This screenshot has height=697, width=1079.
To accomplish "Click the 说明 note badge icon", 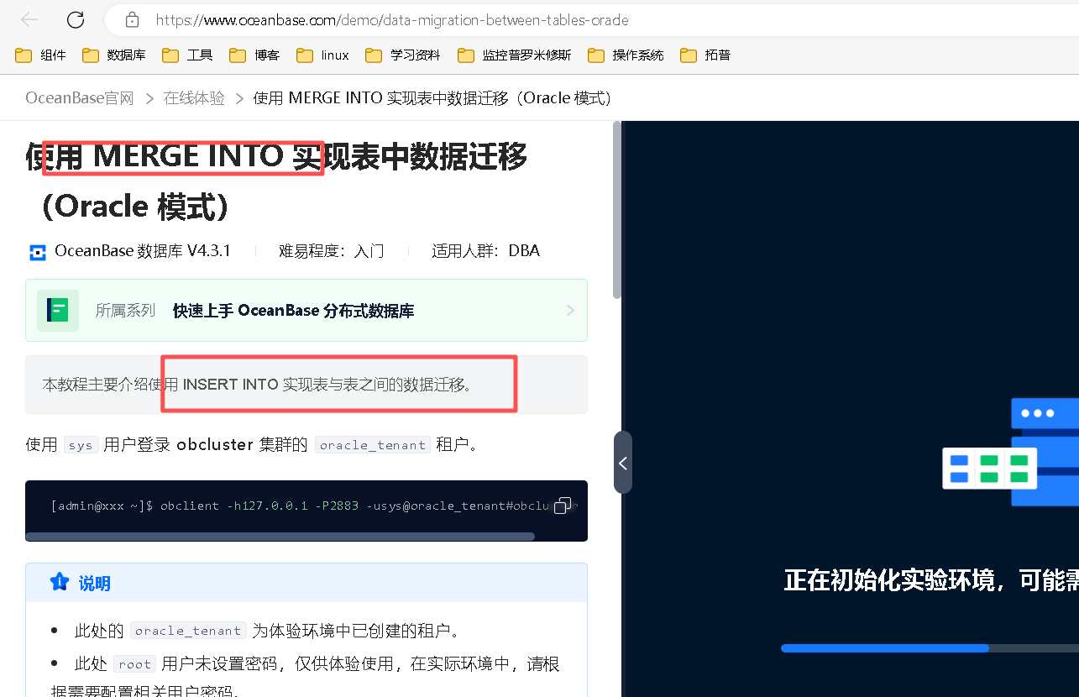I will pos(59,582).
